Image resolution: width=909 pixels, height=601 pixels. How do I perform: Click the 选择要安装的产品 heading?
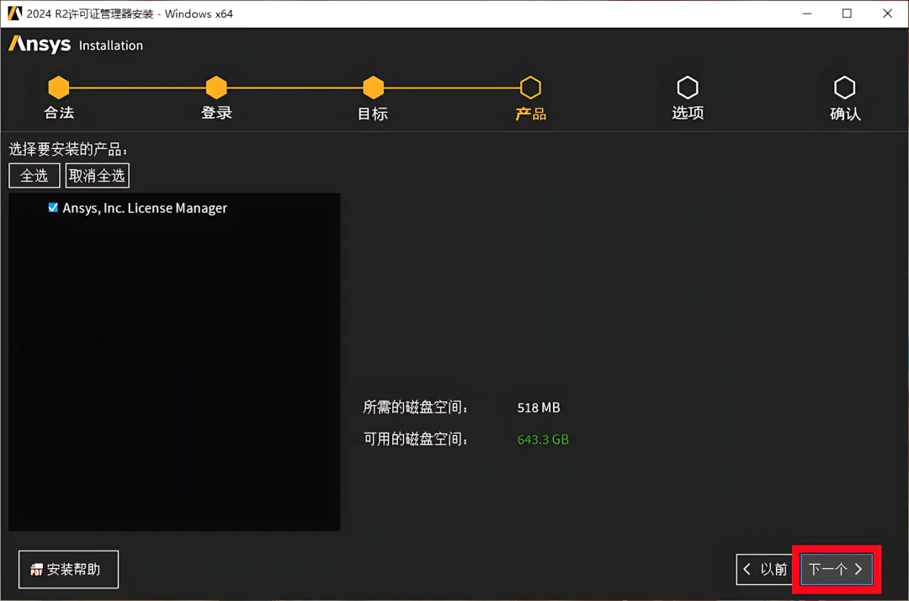pyautogui.click(x=68, y=150)
